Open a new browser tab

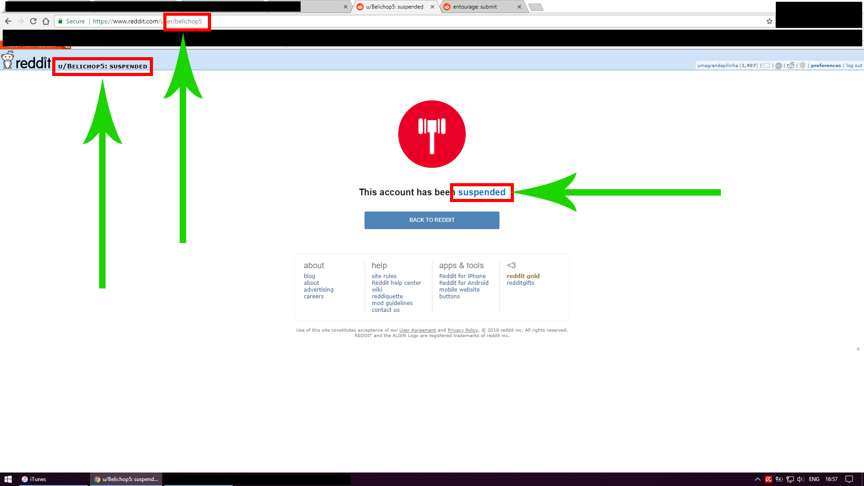pyautogui.click(x=536, y=7)
